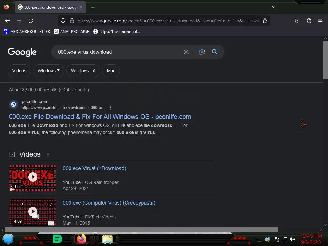Screen dimensions: 328x246
Task: Open the Firefox hamburger application menu
Action: [320, 20]
